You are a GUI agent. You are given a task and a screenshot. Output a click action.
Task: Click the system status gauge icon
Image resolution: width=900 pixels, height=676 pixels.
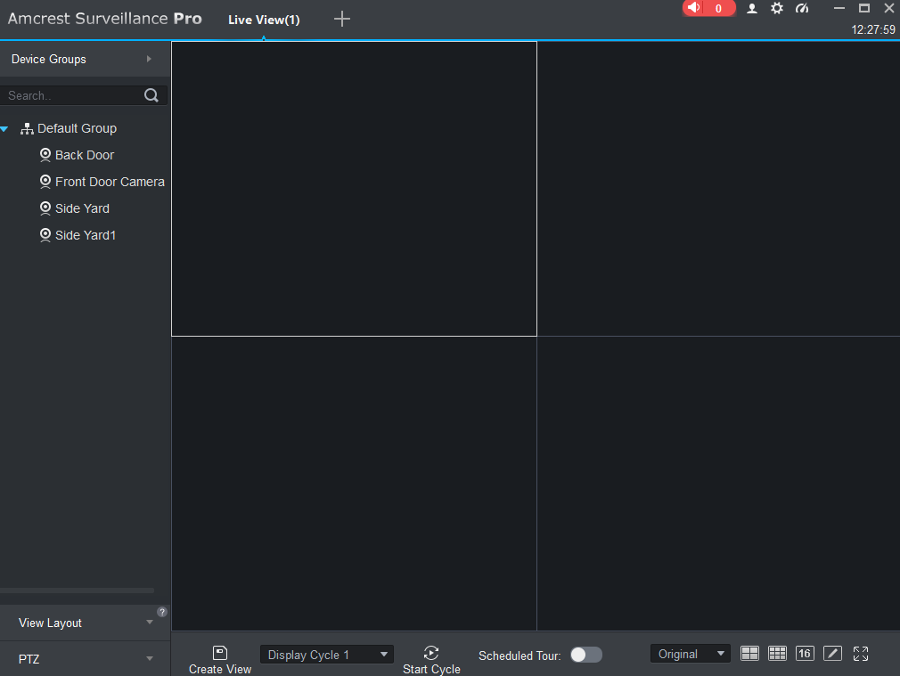[x=802, y=8]
